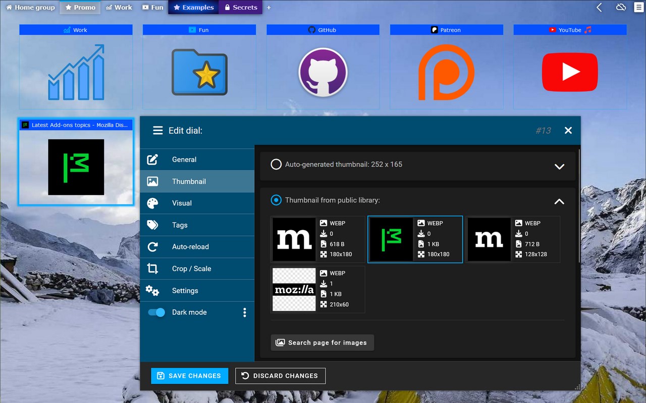Switch to the Fun group tab

[x=153, y=8]
